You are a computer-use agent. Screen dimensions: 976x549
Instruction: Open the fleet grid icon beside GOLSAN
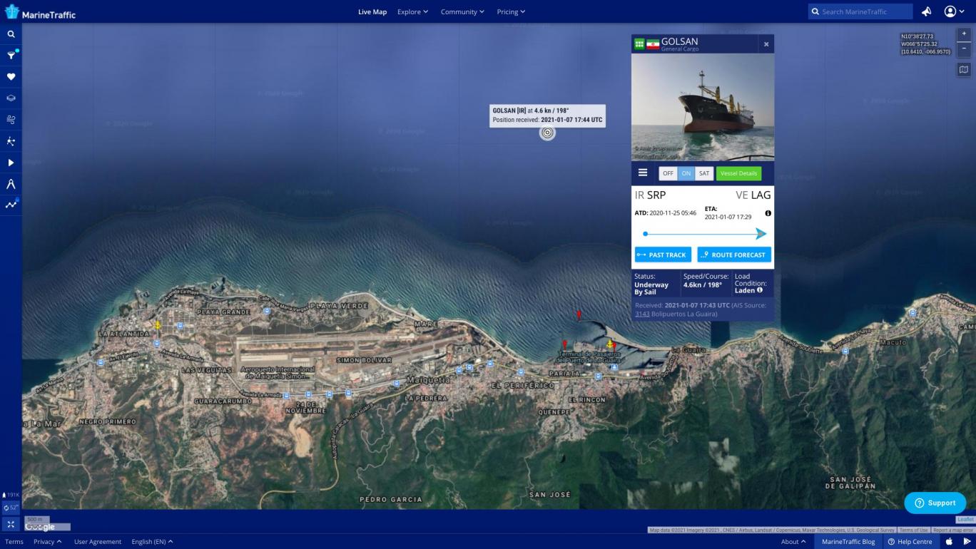point(639,44)
